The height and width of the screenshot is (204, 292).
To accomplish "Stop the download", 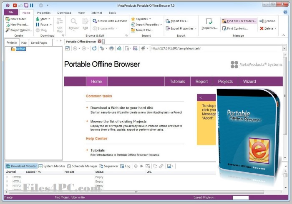I will pyautogui.click(x=41, y=30).
